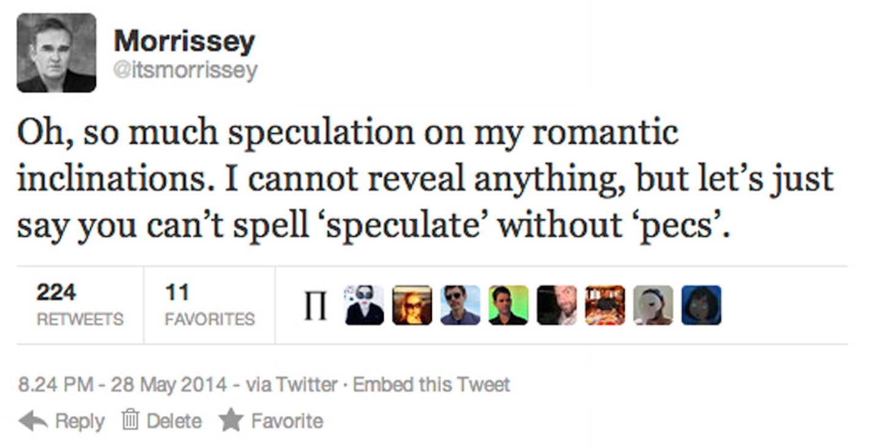Screen dimensions: 881x448
Task: Click the star Favorite icon
Action: coord(231,421)
